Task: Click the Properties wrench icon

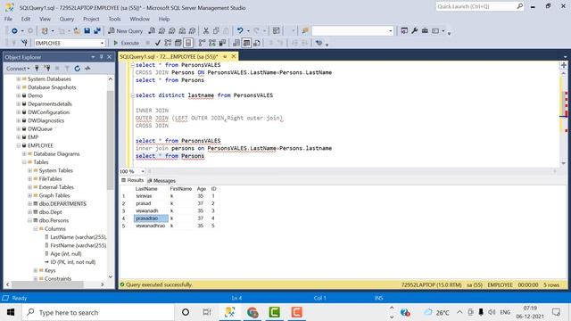Action: pos(414,31)
